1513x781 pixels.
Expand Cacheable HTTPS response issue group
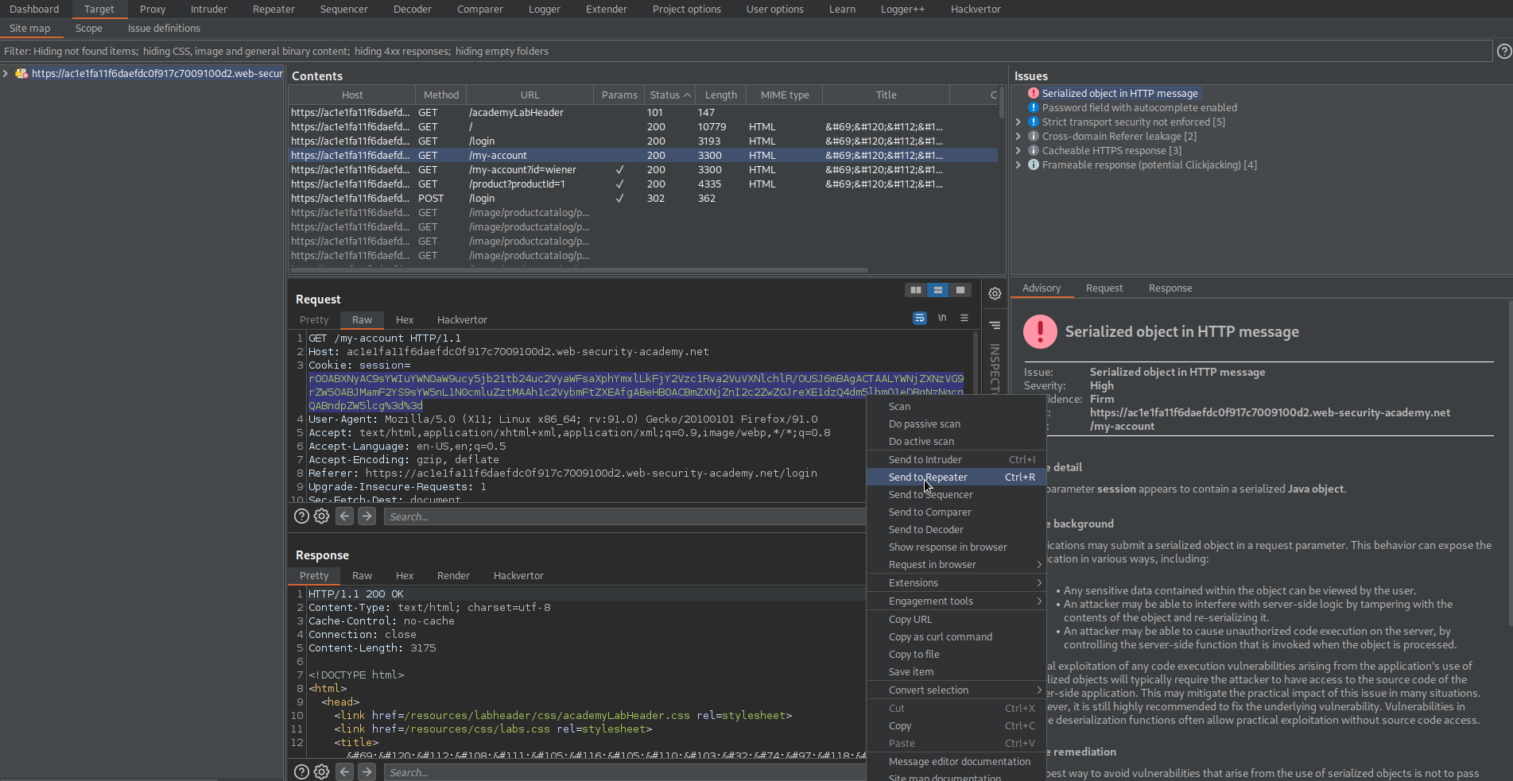coord(1018,150)
